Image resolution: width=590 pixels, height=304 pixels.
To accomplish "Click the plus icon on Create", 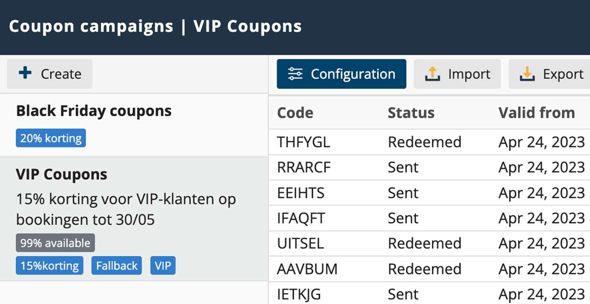I will [25, 73].
